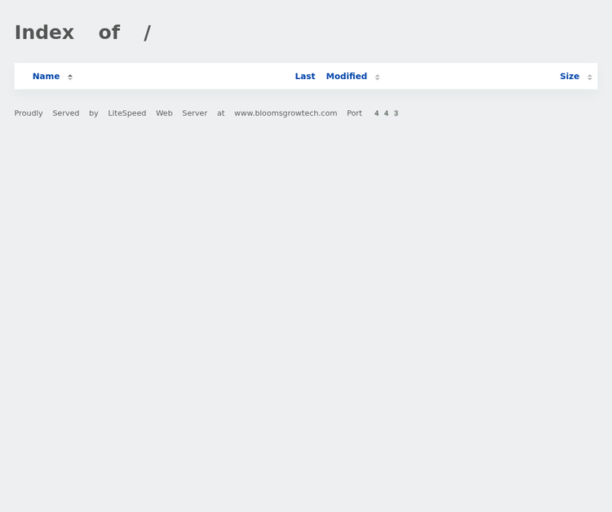
Task: Click the word "Last" in the column header
Action: tap(304, 76)
